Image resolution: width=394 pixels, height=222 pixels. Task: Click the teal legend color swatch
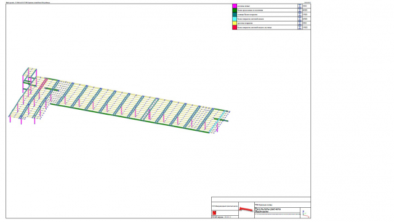click(x=235, y=15)
